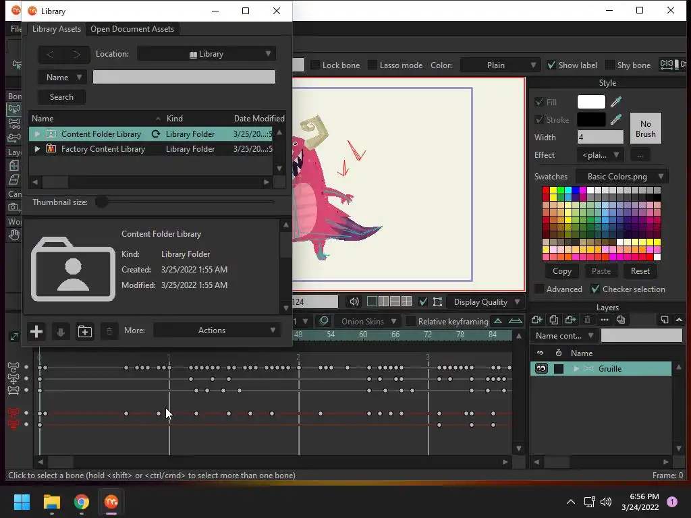Open the Location Library dropdown
The width and height of the screenshot is (691, 518).
206,54
